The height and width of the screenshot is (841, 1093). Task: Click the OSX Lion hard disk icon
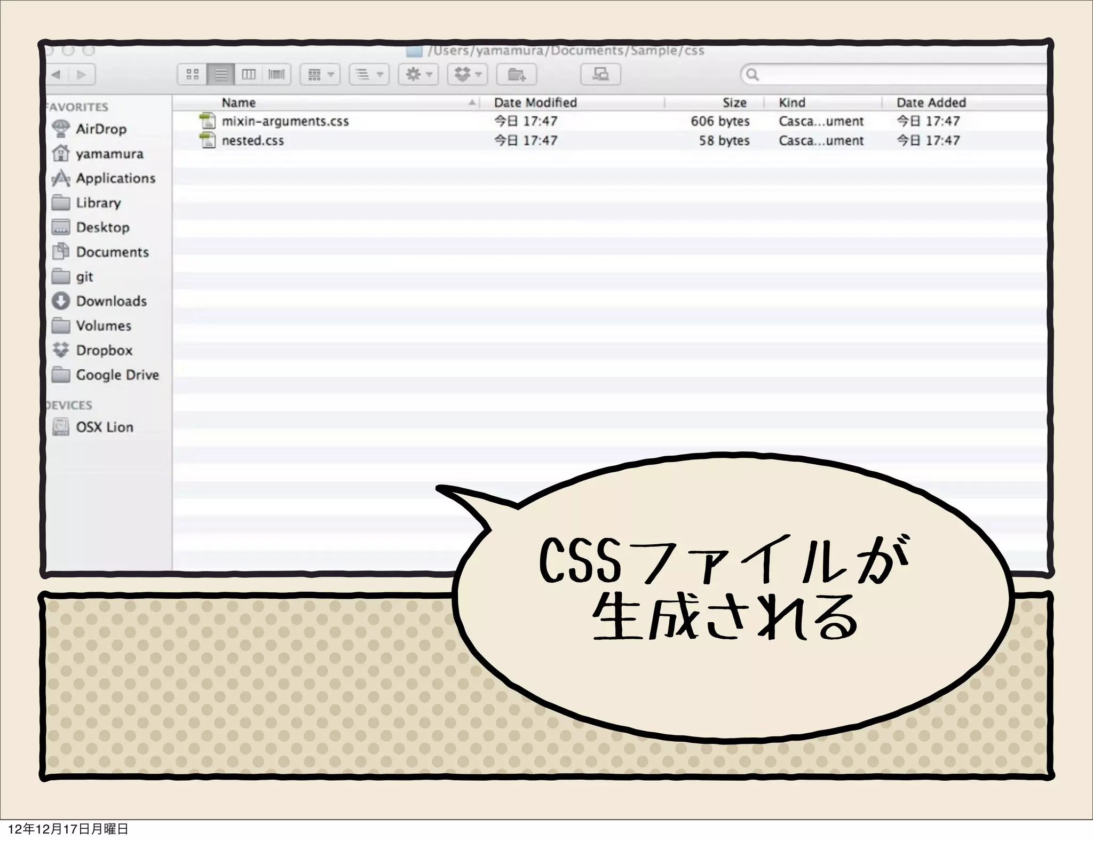61,427
